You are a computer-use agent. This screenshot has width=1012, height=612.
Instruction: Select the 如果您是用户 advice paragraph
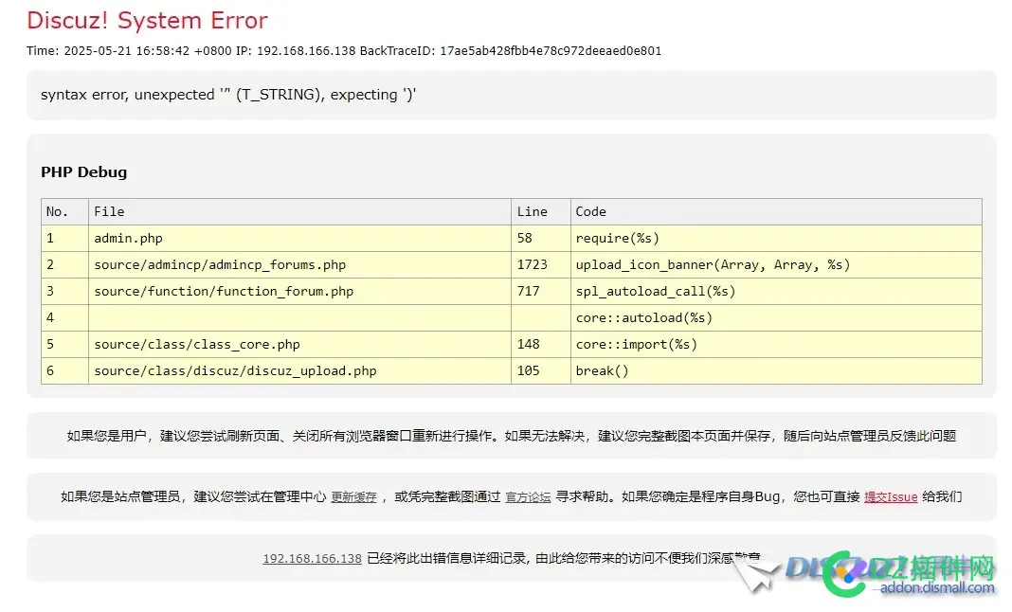(511, 437)
